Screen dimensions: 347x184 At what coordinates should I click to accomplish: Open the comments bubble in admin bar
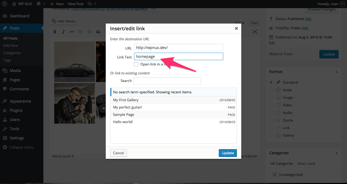(x=41, y=4)
